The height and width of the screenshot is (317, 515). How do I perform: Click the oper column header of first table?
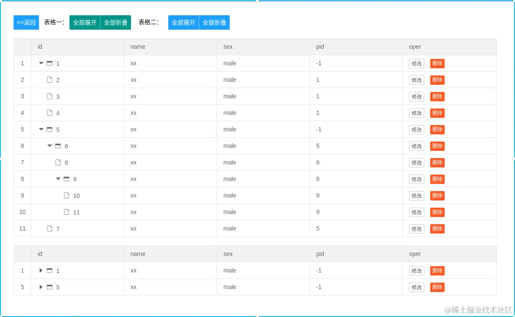pyautogui.click(x=449, y=47)
